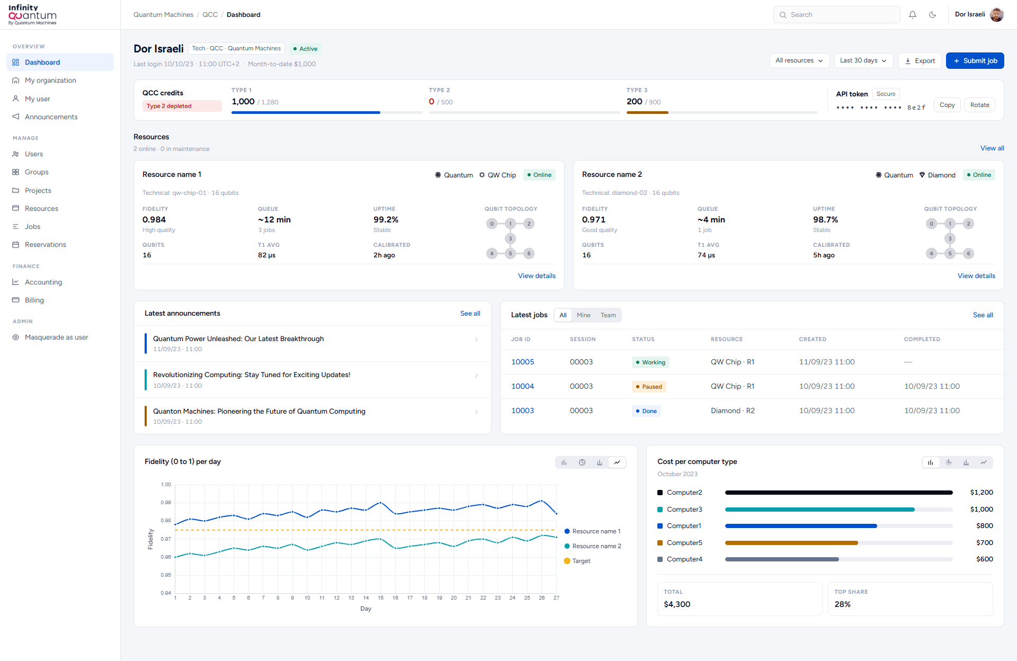Select the first bar view in Cost chart
This screenshot has width=1017, height=661.
point(931,462)
